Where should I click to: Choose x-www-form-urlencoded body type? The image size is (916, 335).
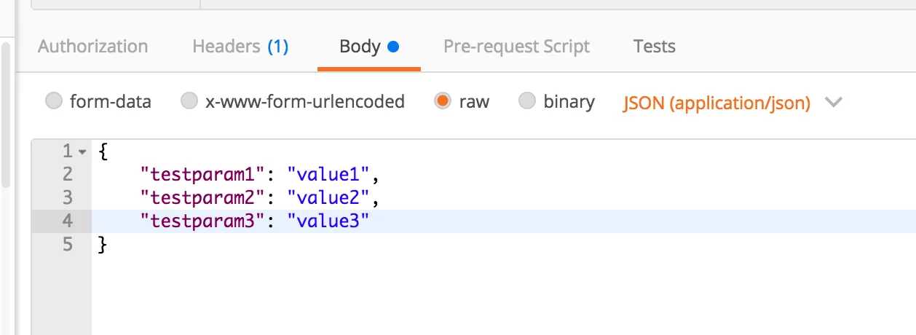pyautogui.click(x=189, y=101)
